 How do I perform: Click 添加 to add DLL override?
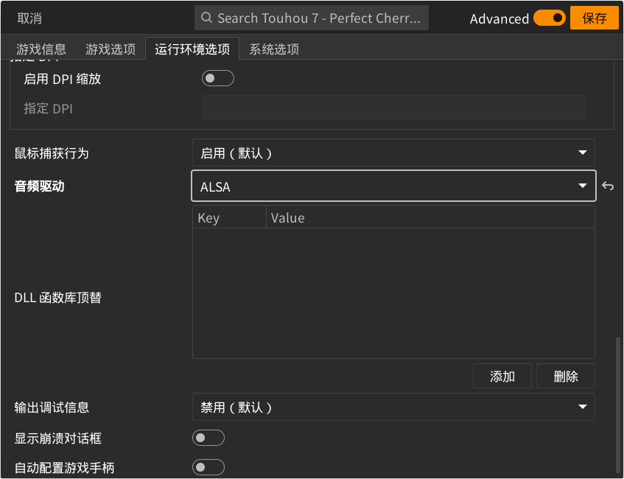click(502, 376)
